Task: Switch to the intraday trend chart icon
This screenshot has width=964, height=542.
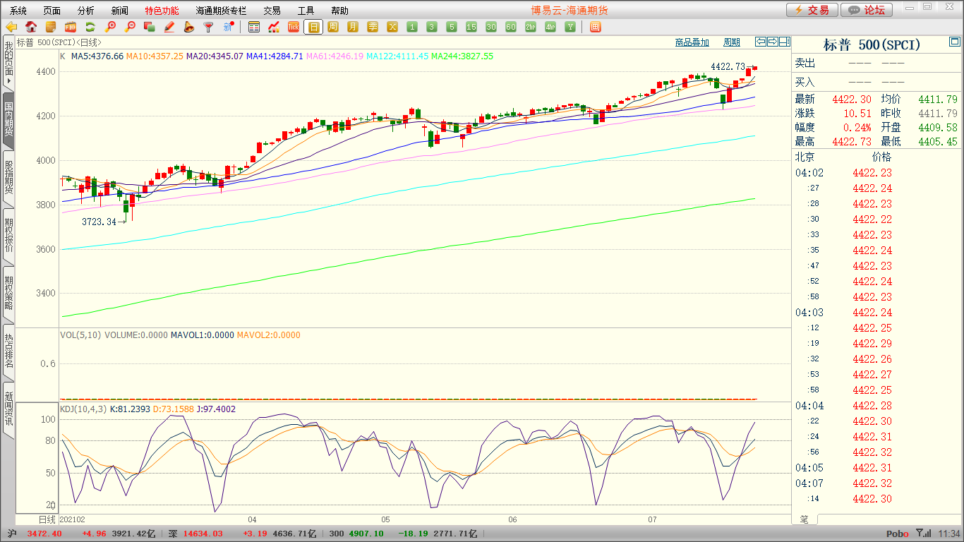Action: 274,27
